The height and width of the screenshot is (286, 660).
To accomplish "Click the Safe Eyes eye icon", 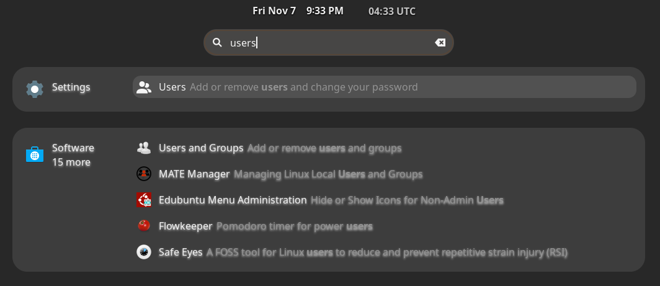I will point(144,252).
